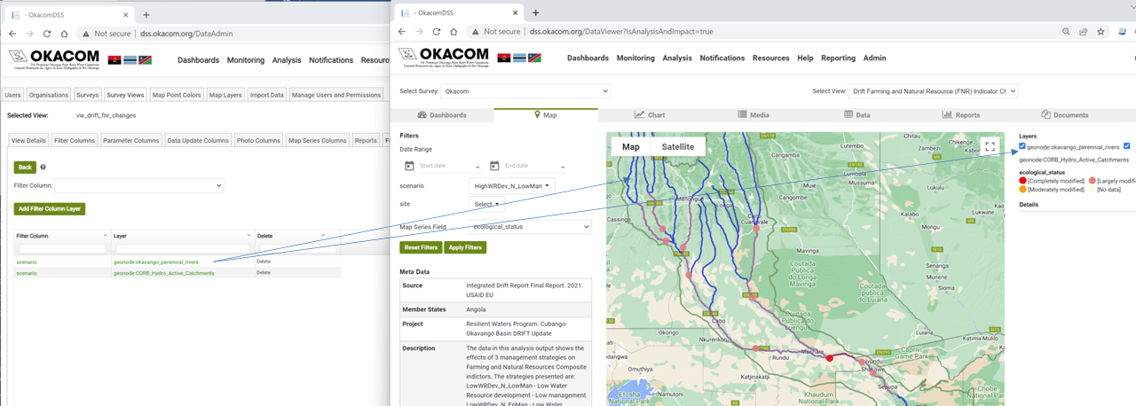Click the red Completely modified legend swatch
This screenshot has height=406, width=1136.
1023,181
